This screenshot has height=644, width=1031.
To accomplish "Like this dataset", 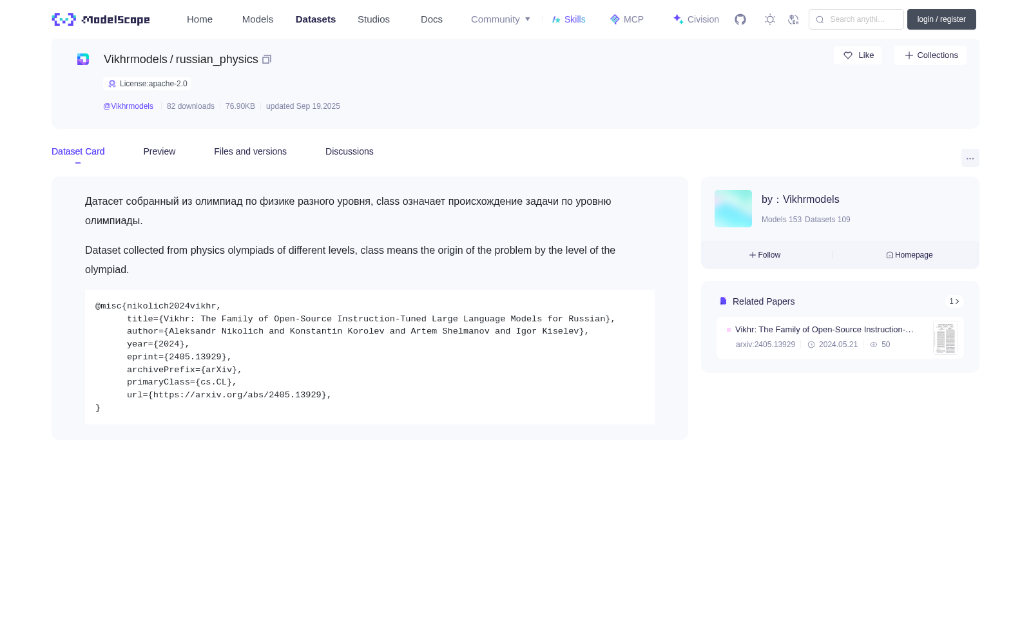I will coord(858,55).
